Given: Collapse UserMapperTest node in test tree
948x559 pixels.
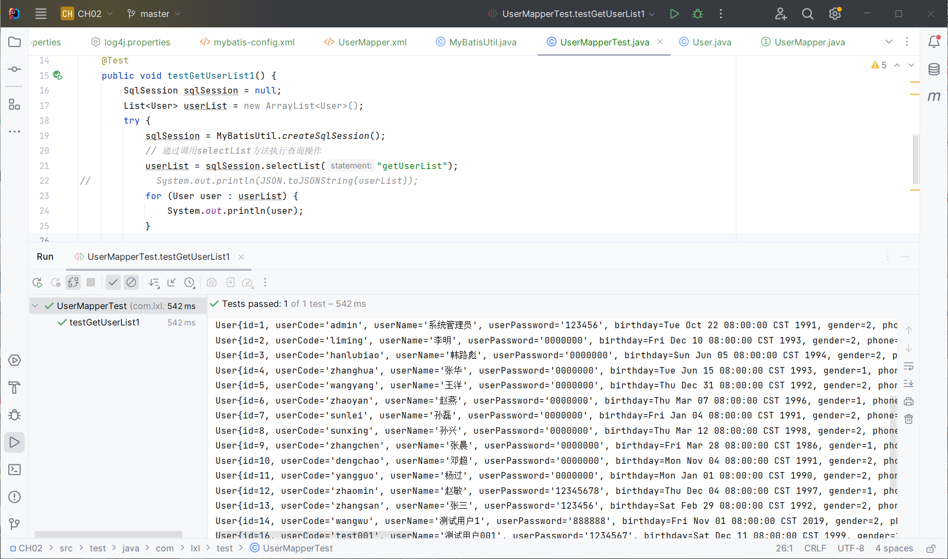Looking at the screenshot, I should [x=35, y=306].
